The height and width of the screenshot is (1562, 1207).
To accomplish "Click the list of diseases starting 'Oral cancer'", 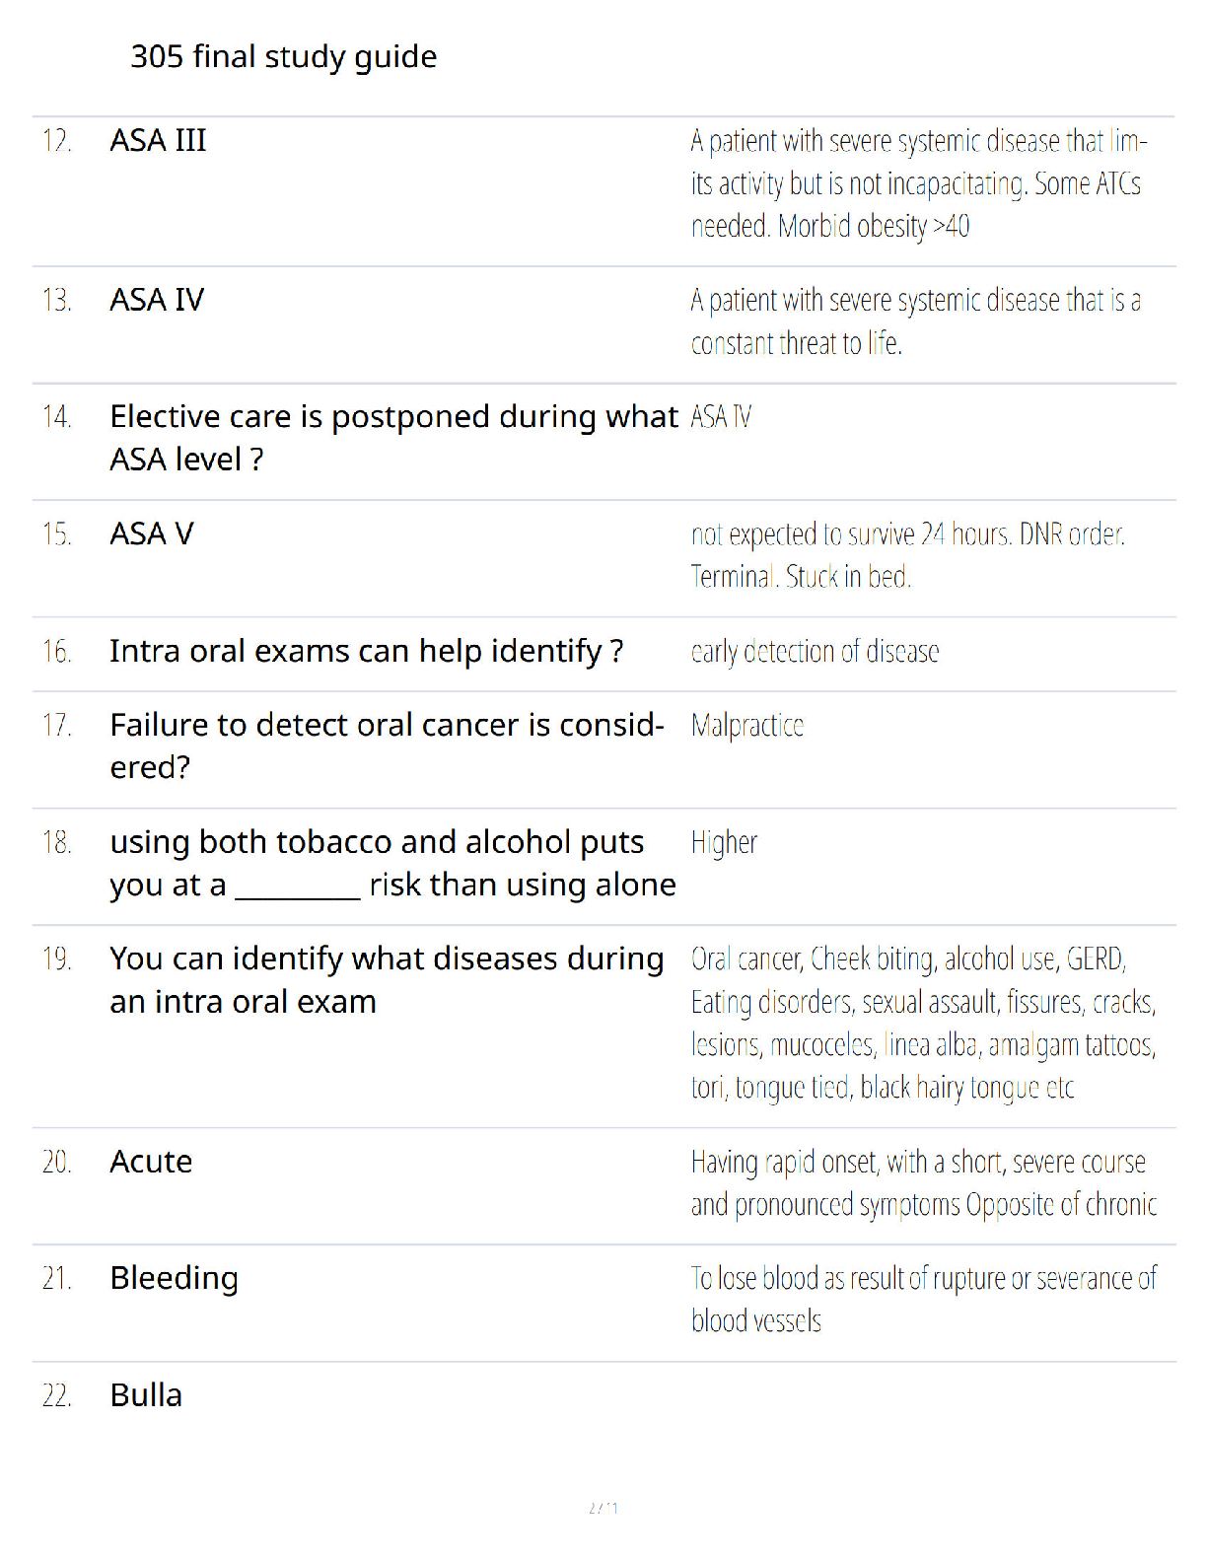I will [x=924, y=1024].
